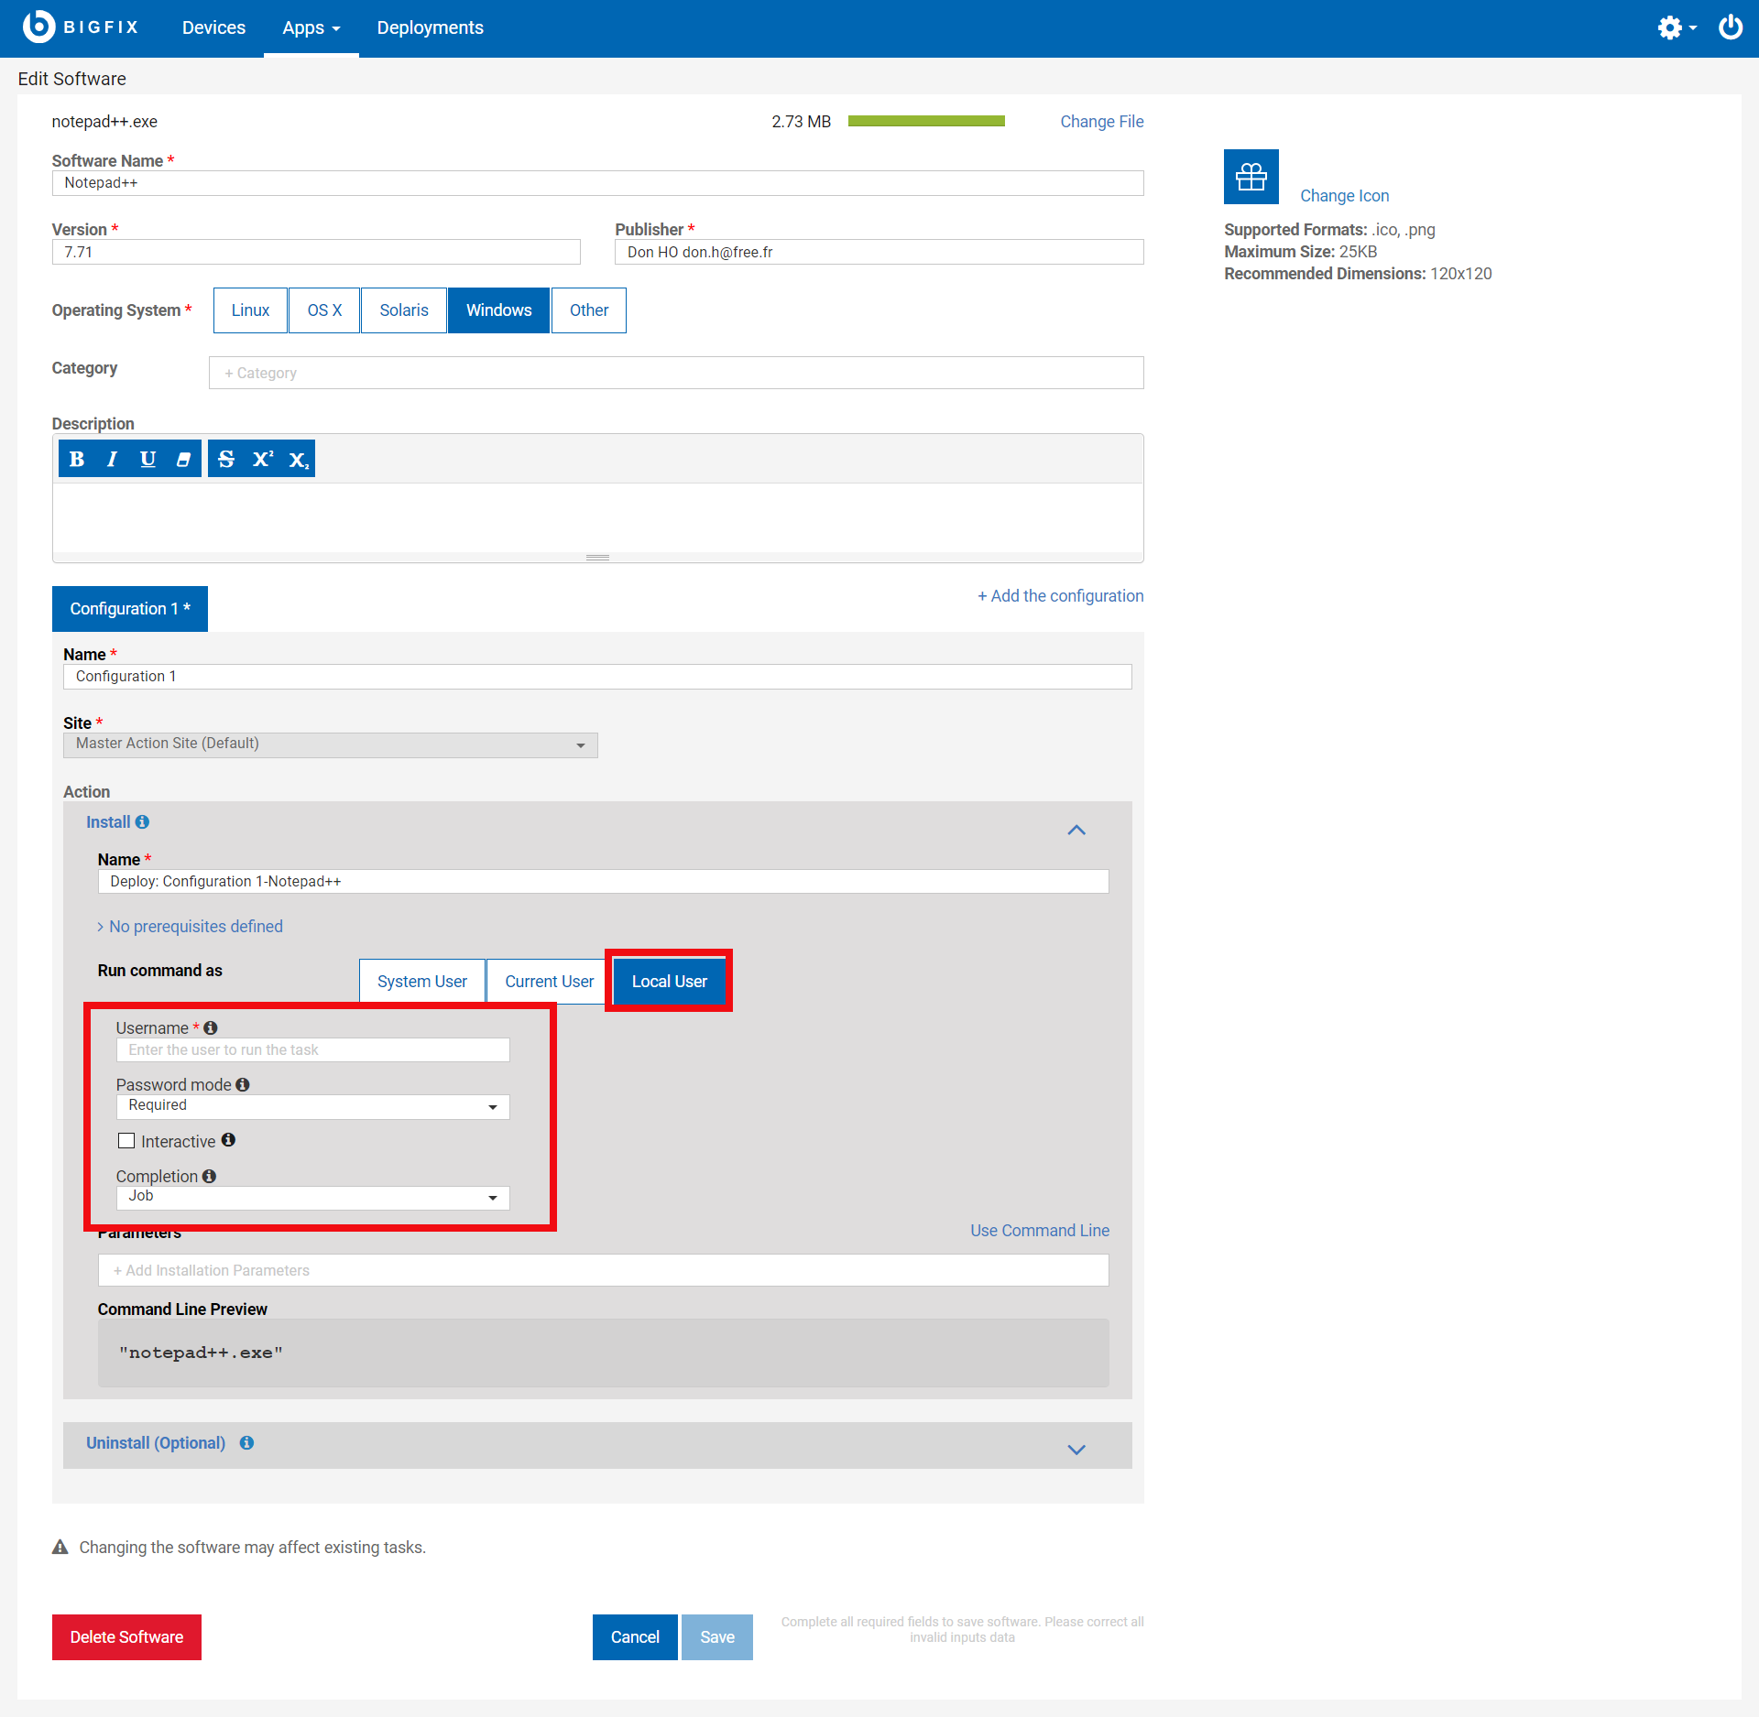Switch Run command as to System User

pos(421,981)
